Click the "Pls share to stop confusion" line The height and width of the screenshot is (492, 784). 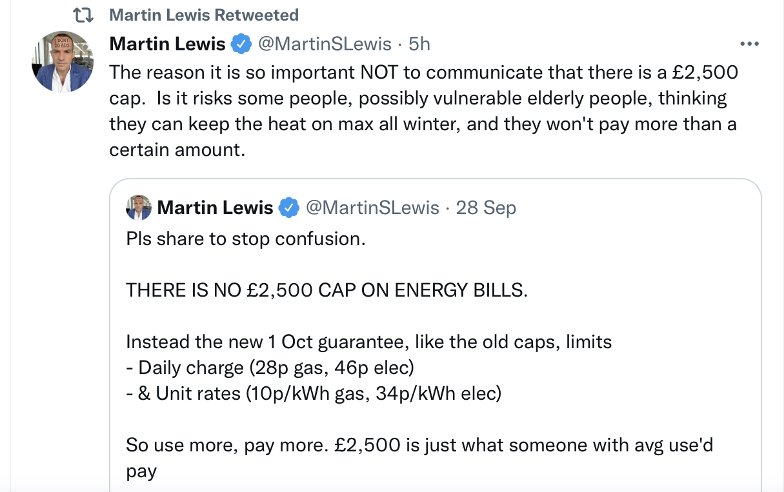(x=246, y=239)
